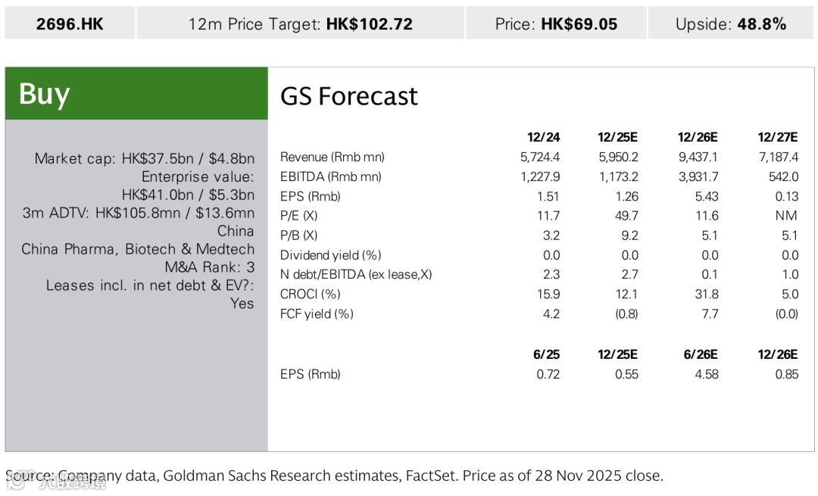Click the 12/24 column header in top table
Image resolution: width=818 pixels, height=496 pixels.
tap(543, 137)
